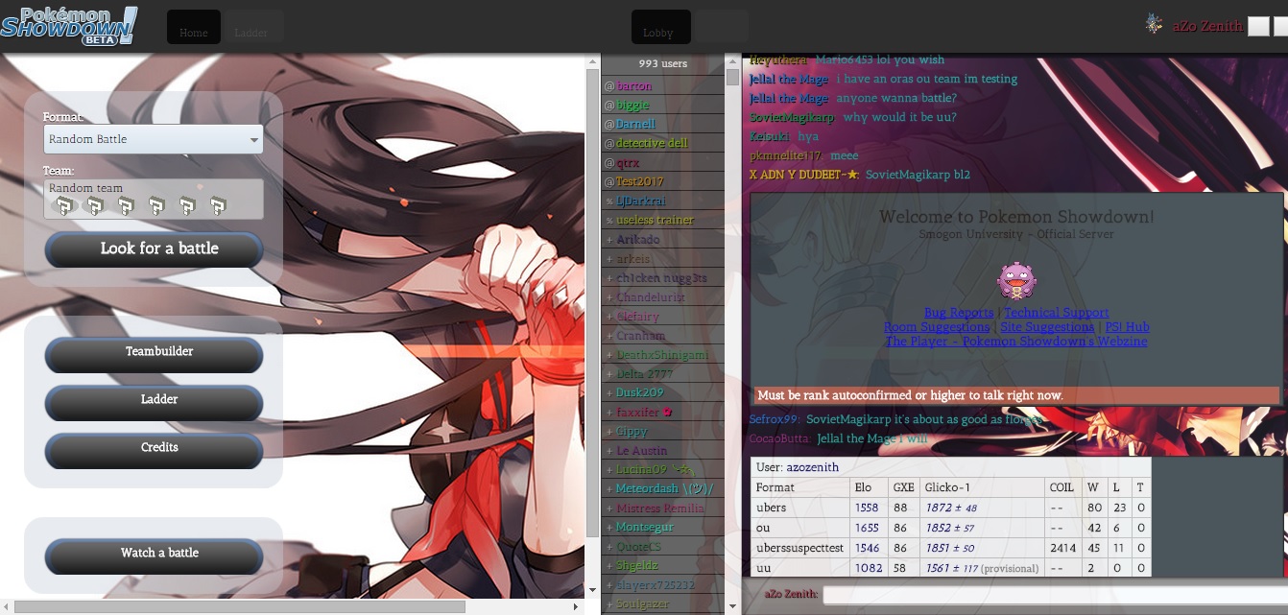
Task: Click the SovietMagikarp name asking about uu
Action: coord(793,117)
